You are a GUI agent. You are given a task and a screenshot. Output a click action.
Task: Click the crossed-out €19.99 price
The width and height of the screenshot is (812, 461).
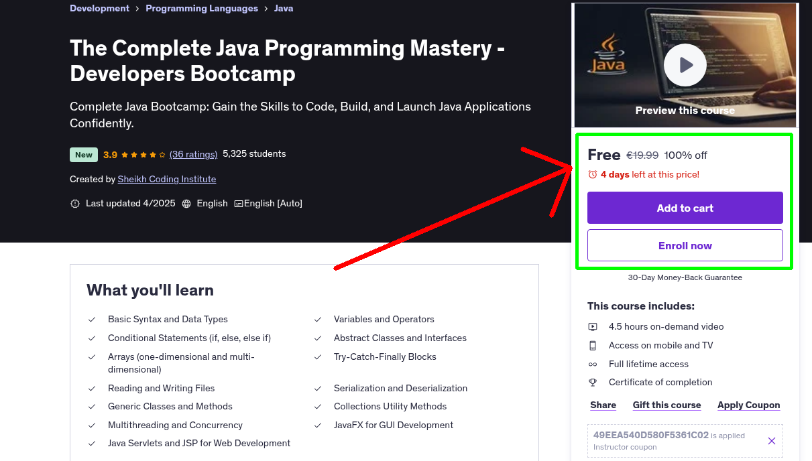(642, 155)
